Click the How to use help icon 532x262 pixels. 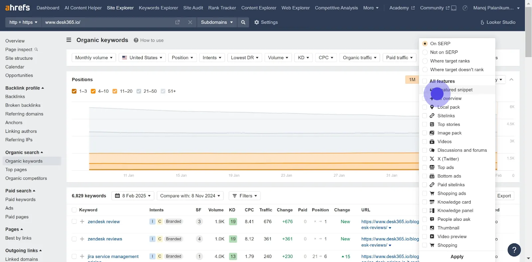[136, 40]
